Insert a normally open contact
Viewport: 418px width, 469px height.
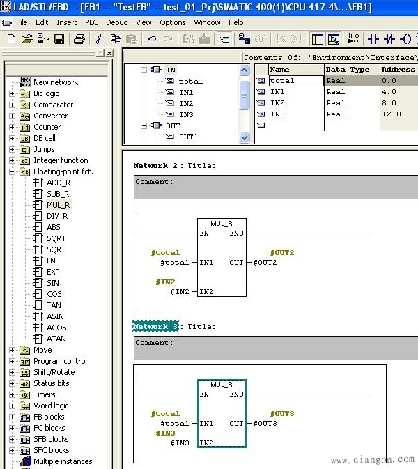pos(373,39)
